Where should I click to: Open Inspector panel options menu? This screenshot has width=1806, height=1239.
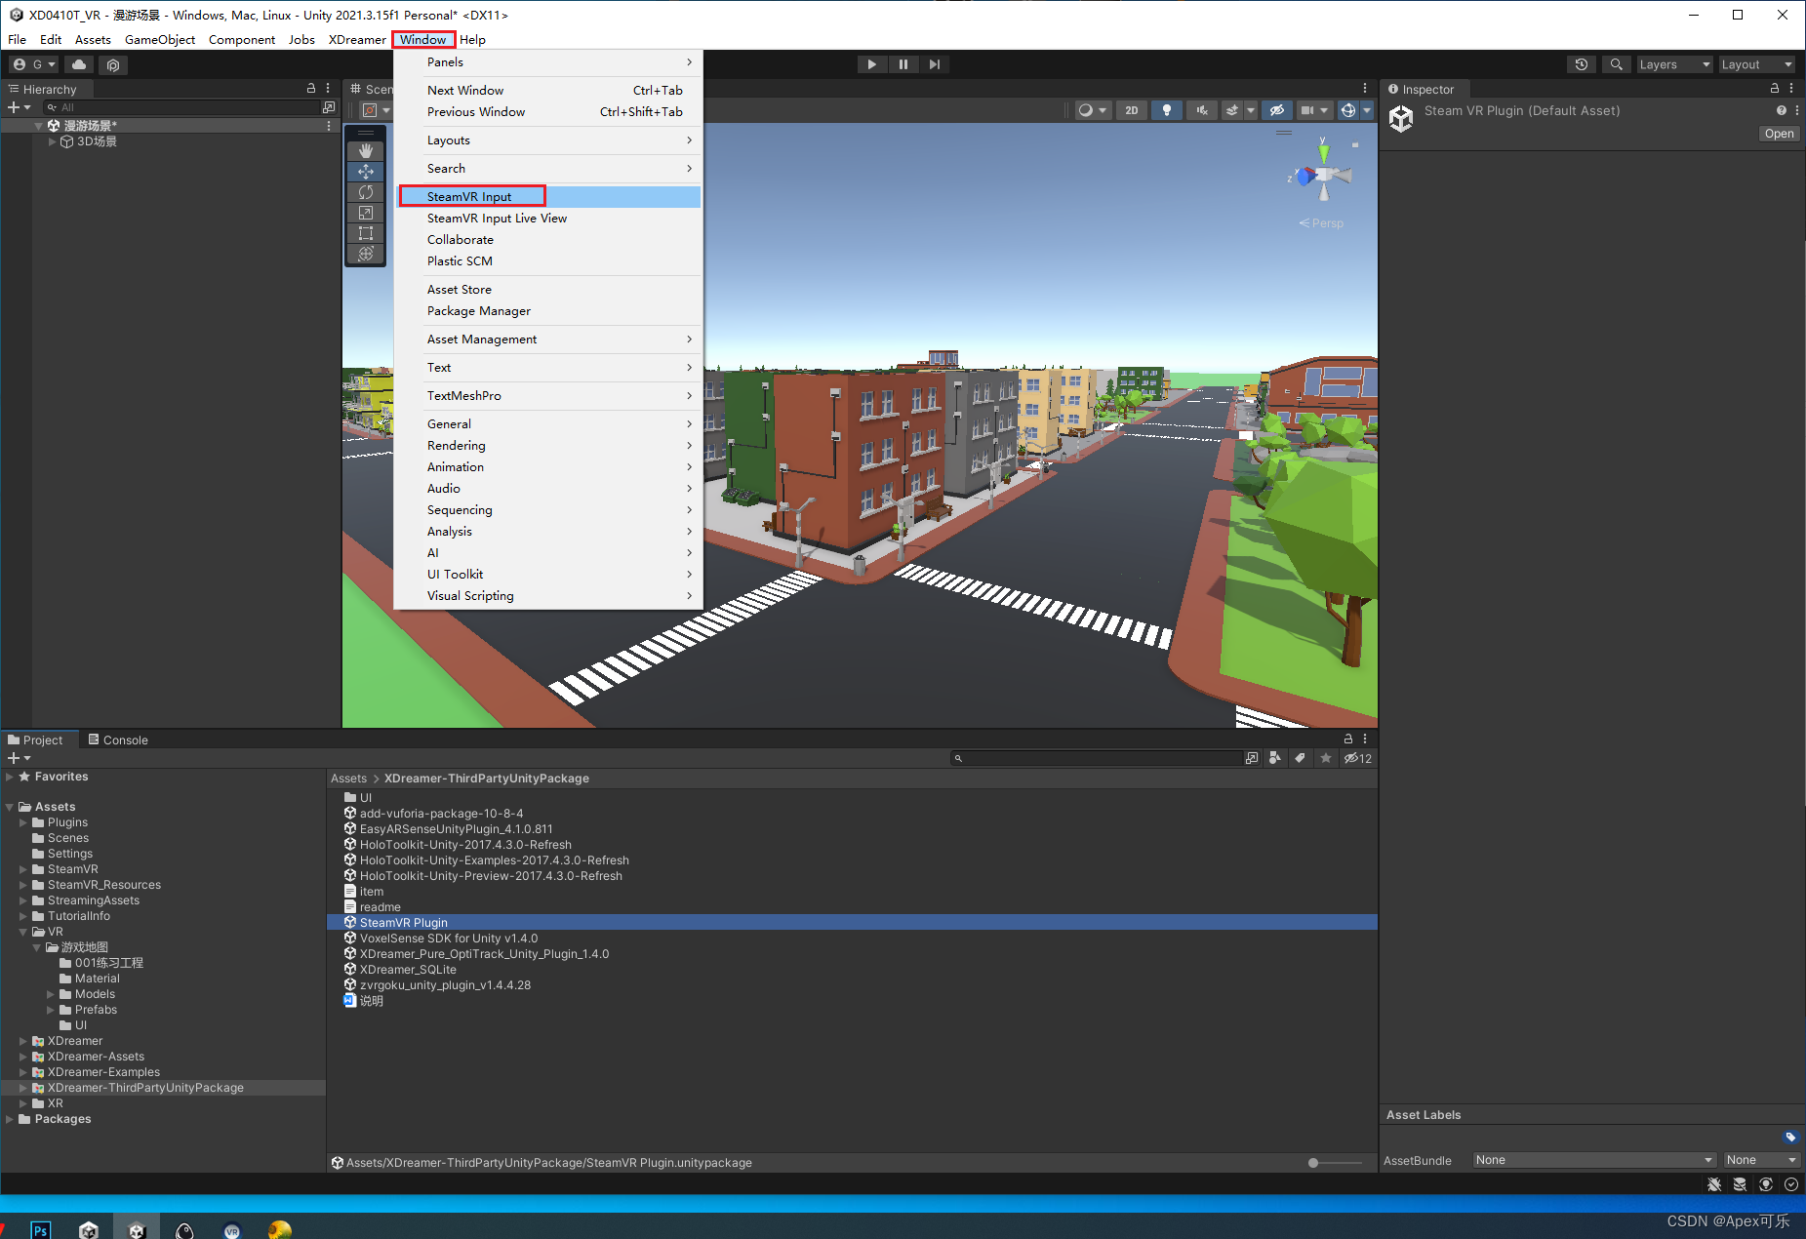(1791, 88)
